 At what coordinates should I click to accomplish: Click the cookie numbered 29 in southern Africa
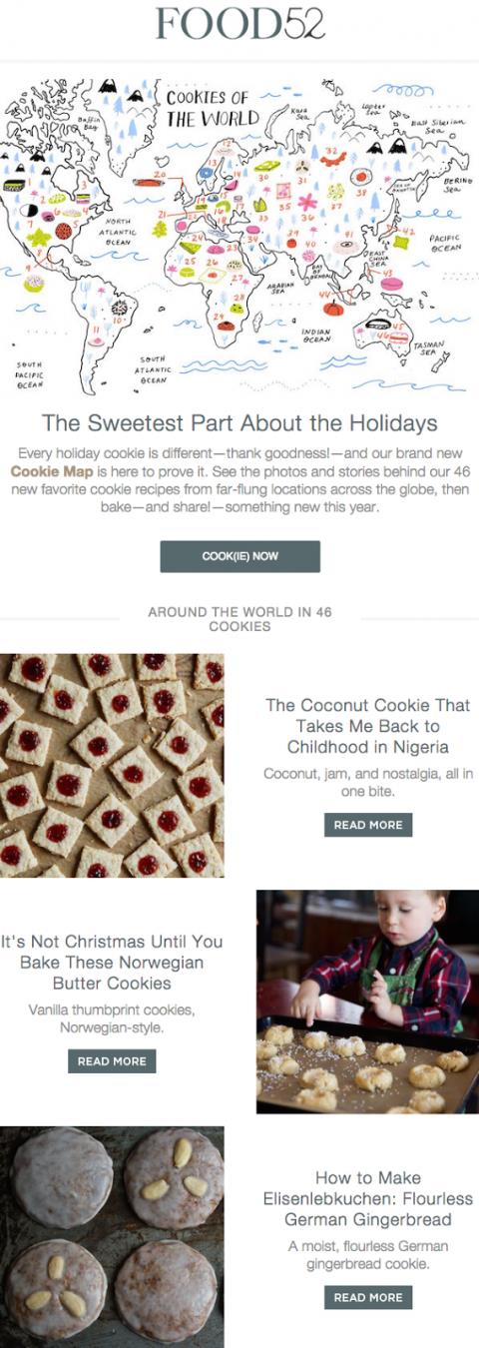pos(226,325)
